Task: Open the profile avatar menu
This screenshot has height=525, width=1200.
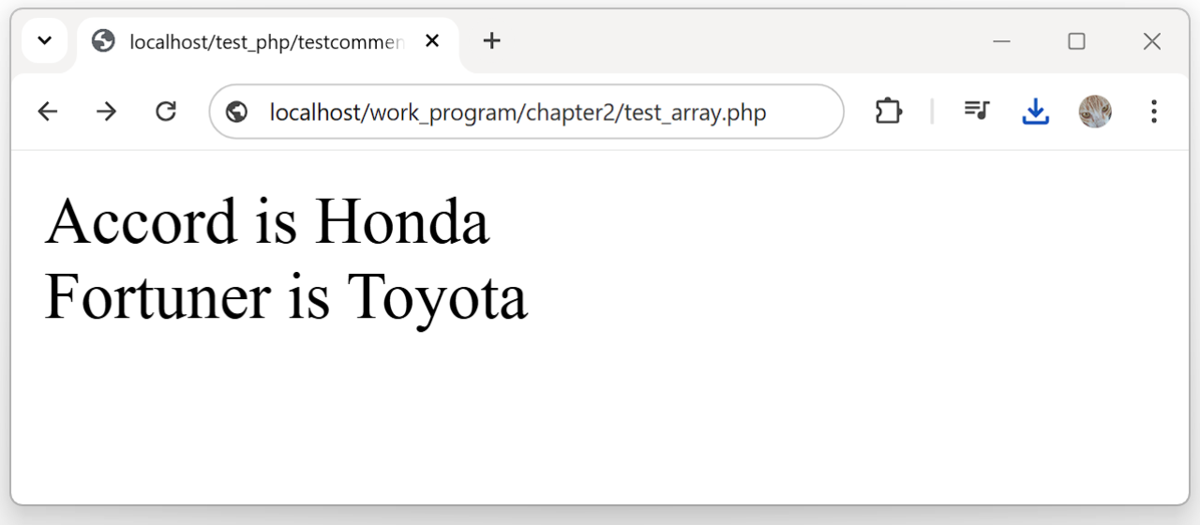Action: pyautogui.click(x=1094, y=112)
